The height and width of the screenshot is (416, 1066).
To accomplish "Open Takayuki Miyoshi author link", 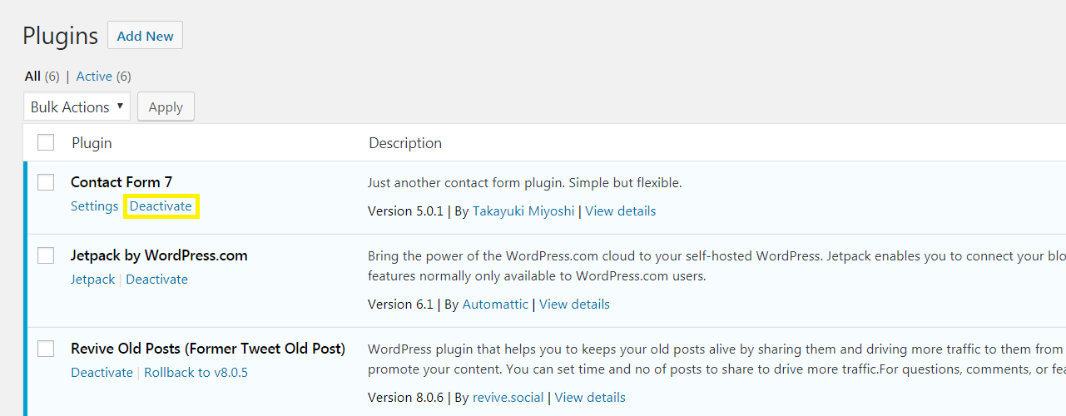I will (523, 211).
